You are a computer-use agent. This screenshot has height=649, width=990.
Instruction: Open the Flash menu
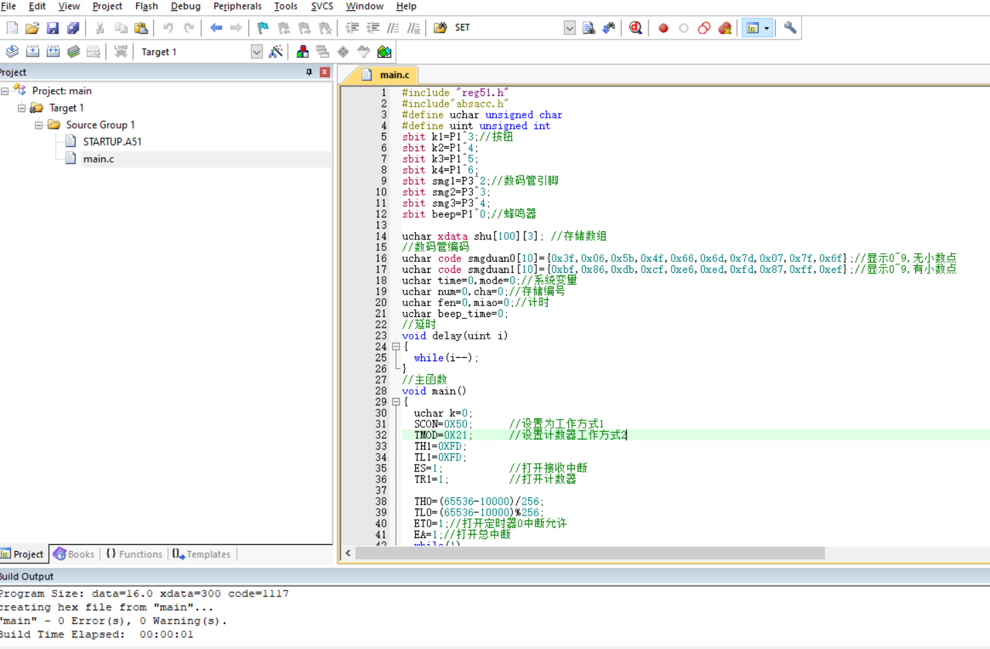(146, 6)
